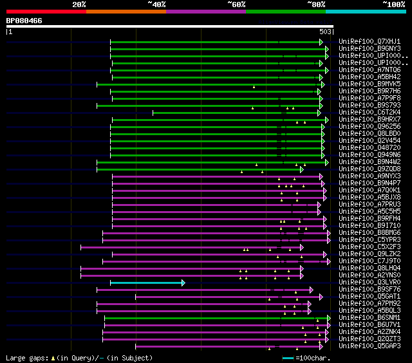
Task: Select the UniRef100_Q9ZQD8 label
Action: tap(370, 169)
